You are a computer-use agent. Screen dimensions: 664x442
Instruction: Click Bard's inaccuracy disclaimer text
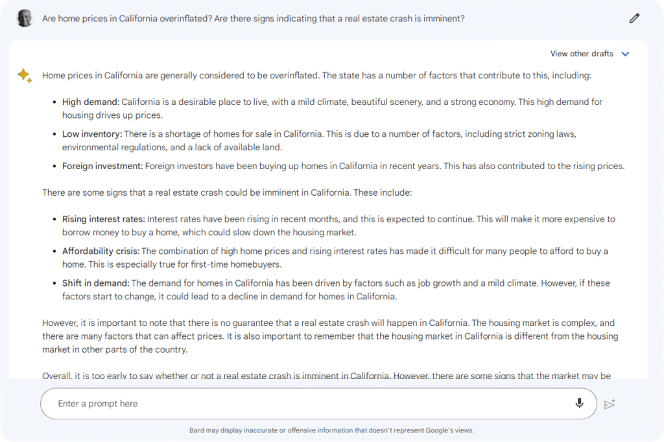(x=331, y=430)
